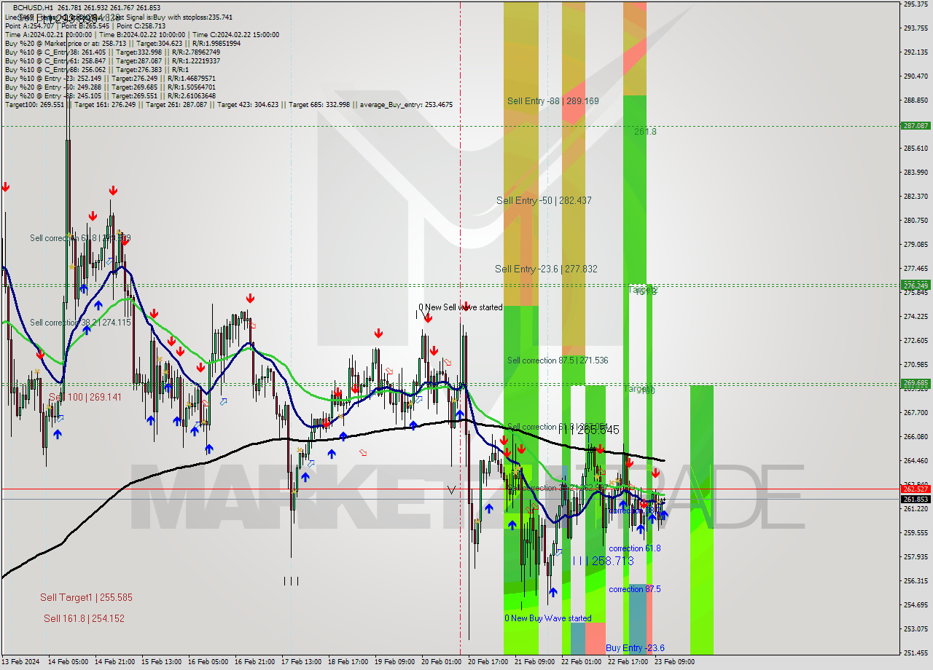Image resolution: width=933 pixels, height=670 pixels.
Task: Click the 'Sell Entry -50 | 282.437' label
Action: pos(544,200)
